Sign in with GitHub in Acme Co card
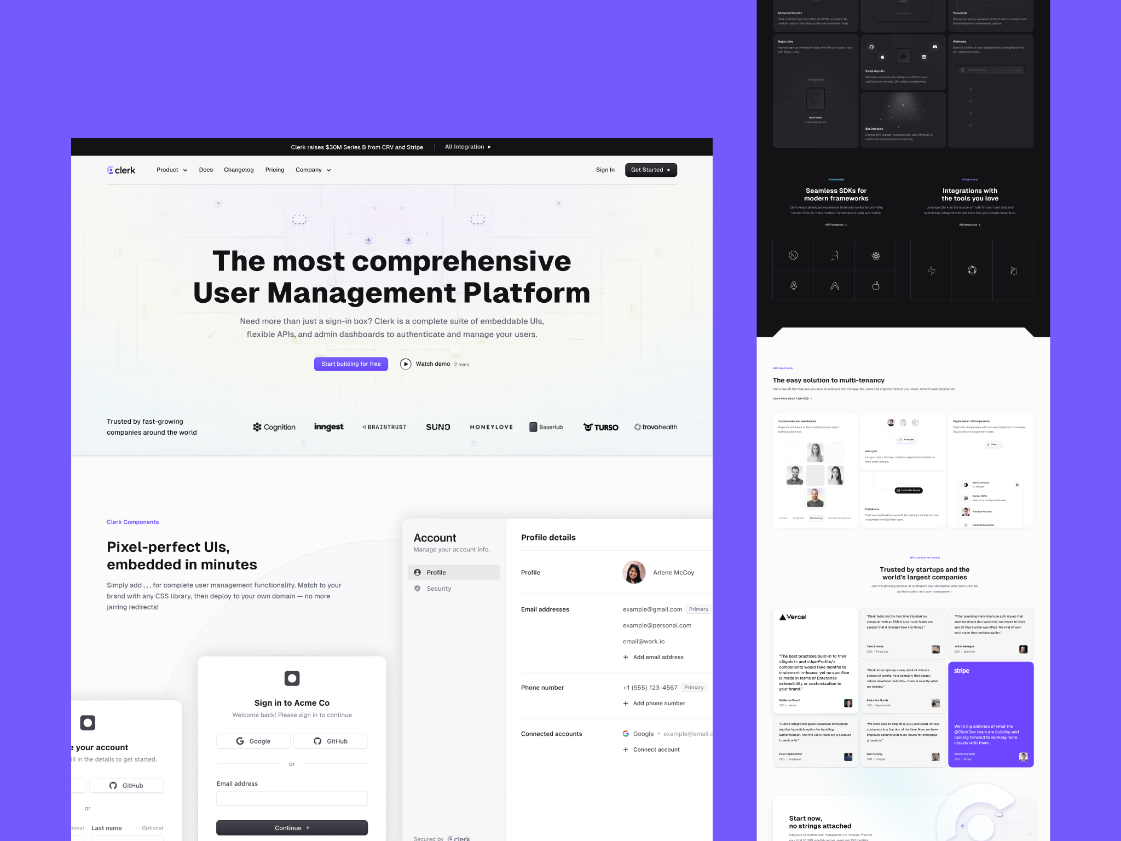The width and height of the screenshot is (1121, 841). tap(331, 741)
